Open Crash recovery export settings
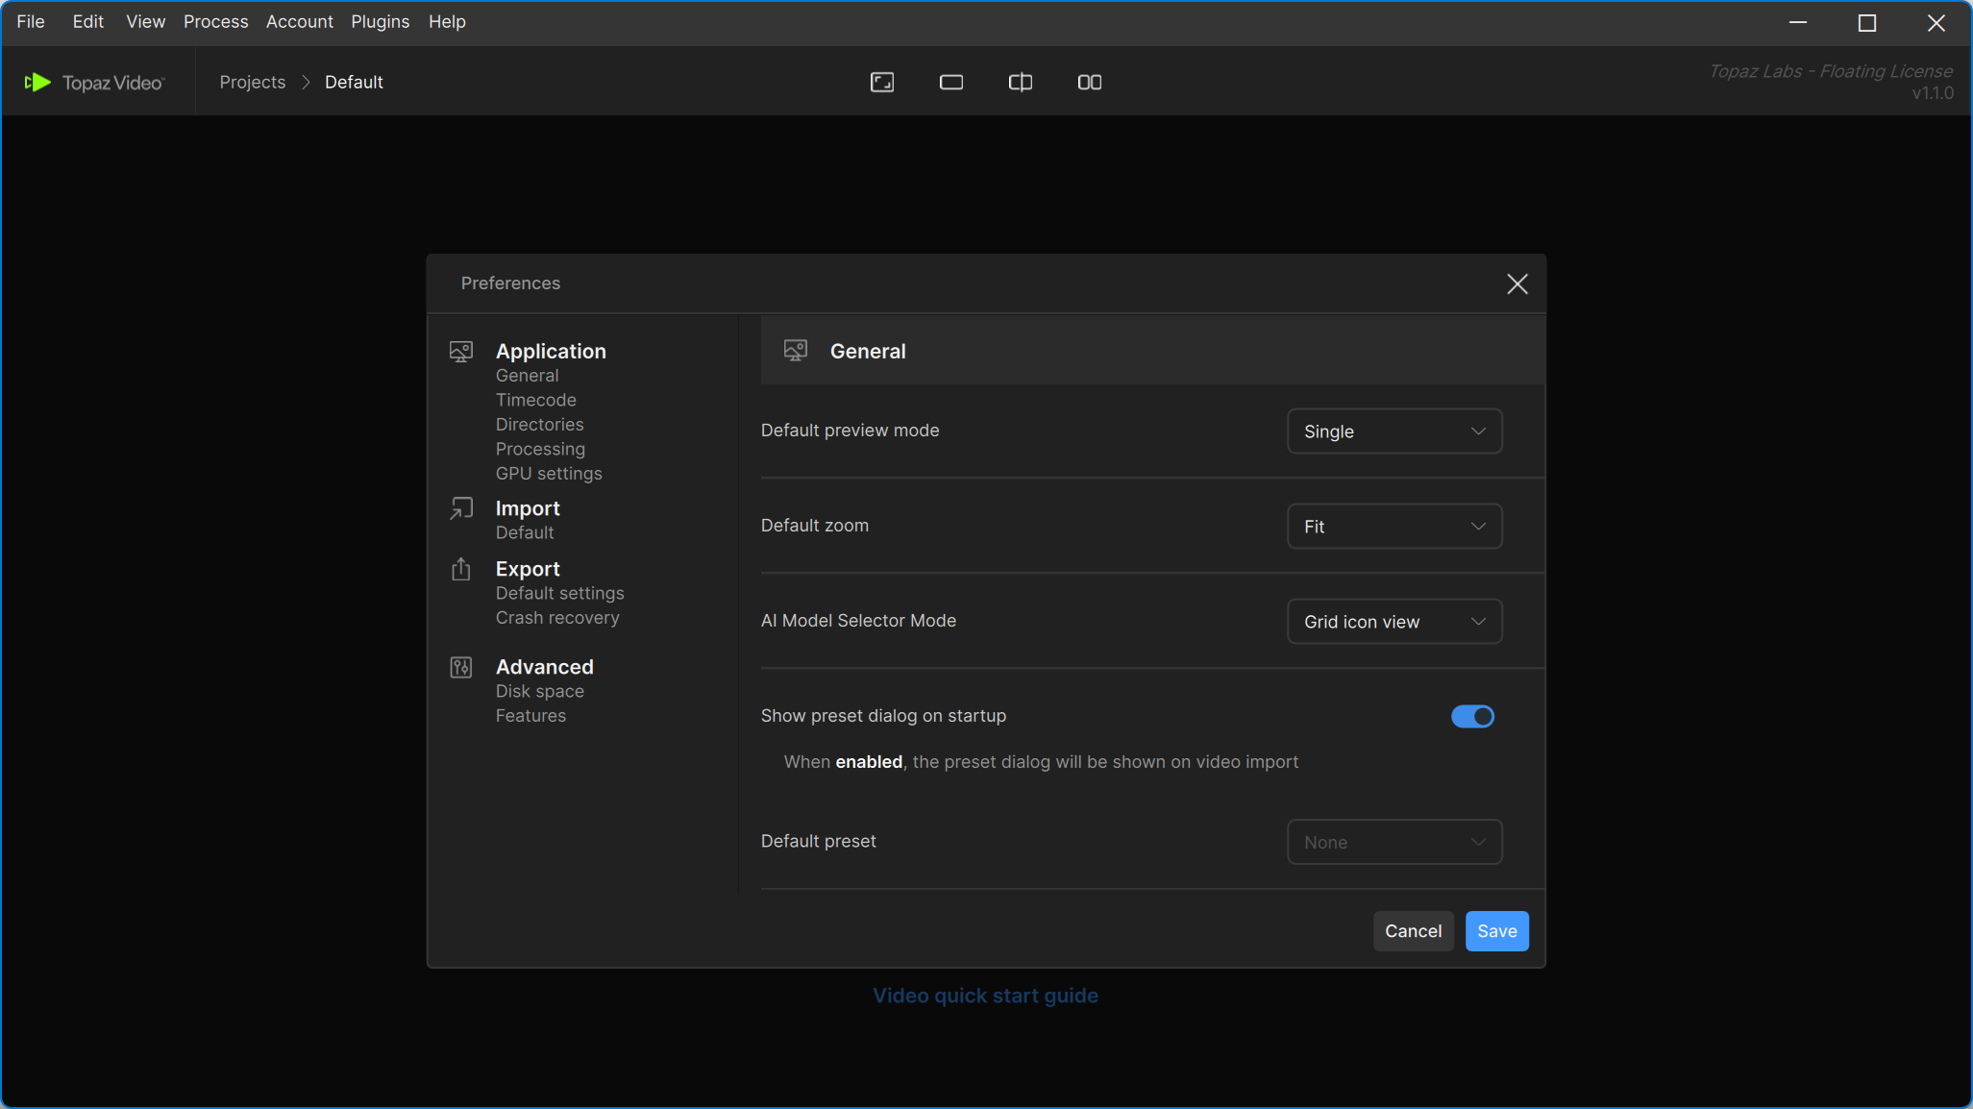The height and width of the screenshot is (1109, 1973). click(557, 618)
